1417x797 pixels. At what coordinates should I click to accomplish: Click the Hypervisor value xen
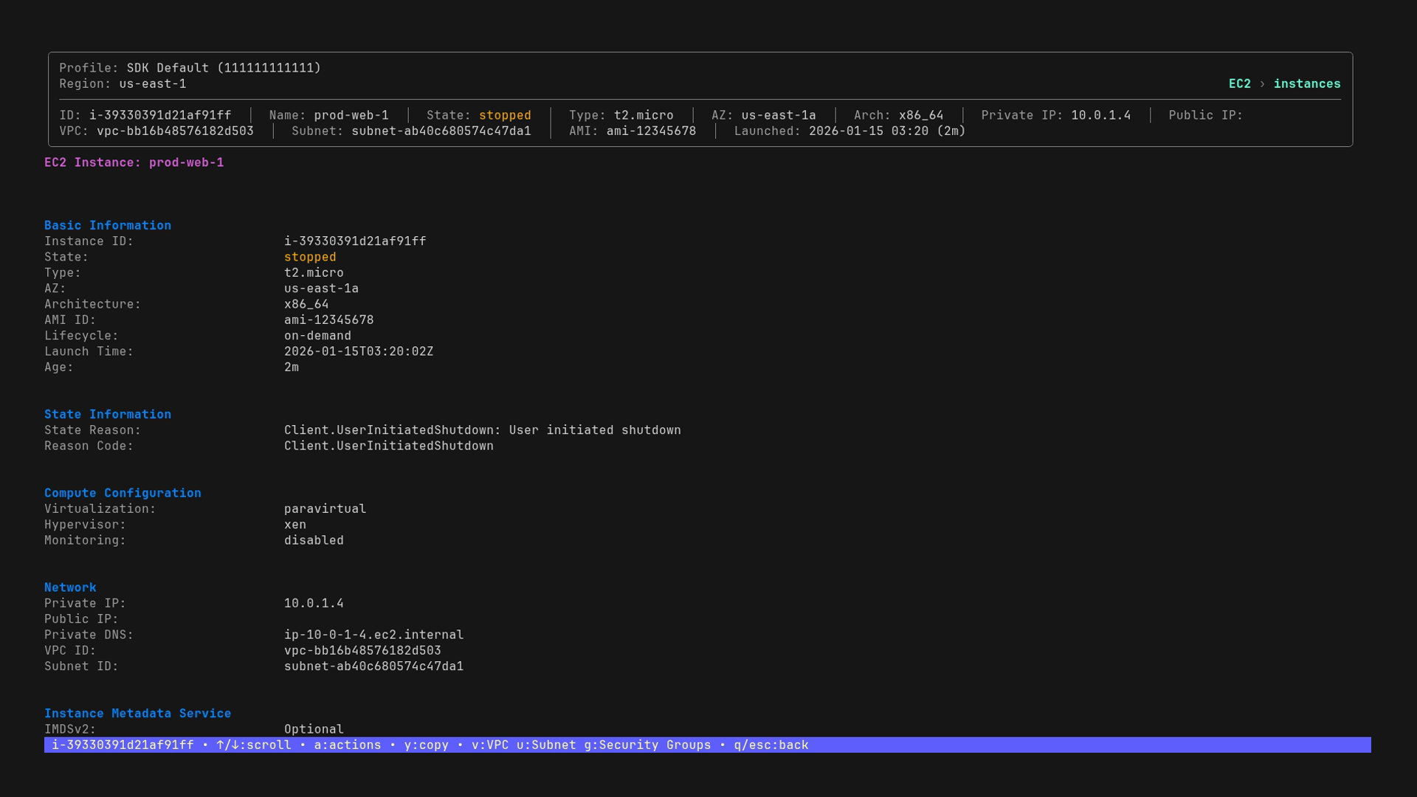(x=295, y=525)
